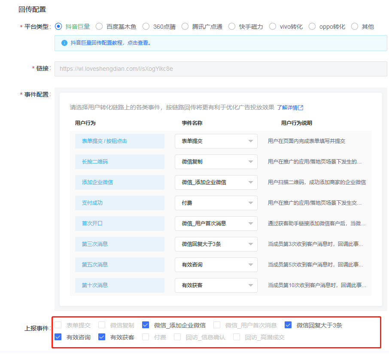Select the 360点睛 platform type
389x354 pixels.
pyautogui.click(x=146, y=26)
